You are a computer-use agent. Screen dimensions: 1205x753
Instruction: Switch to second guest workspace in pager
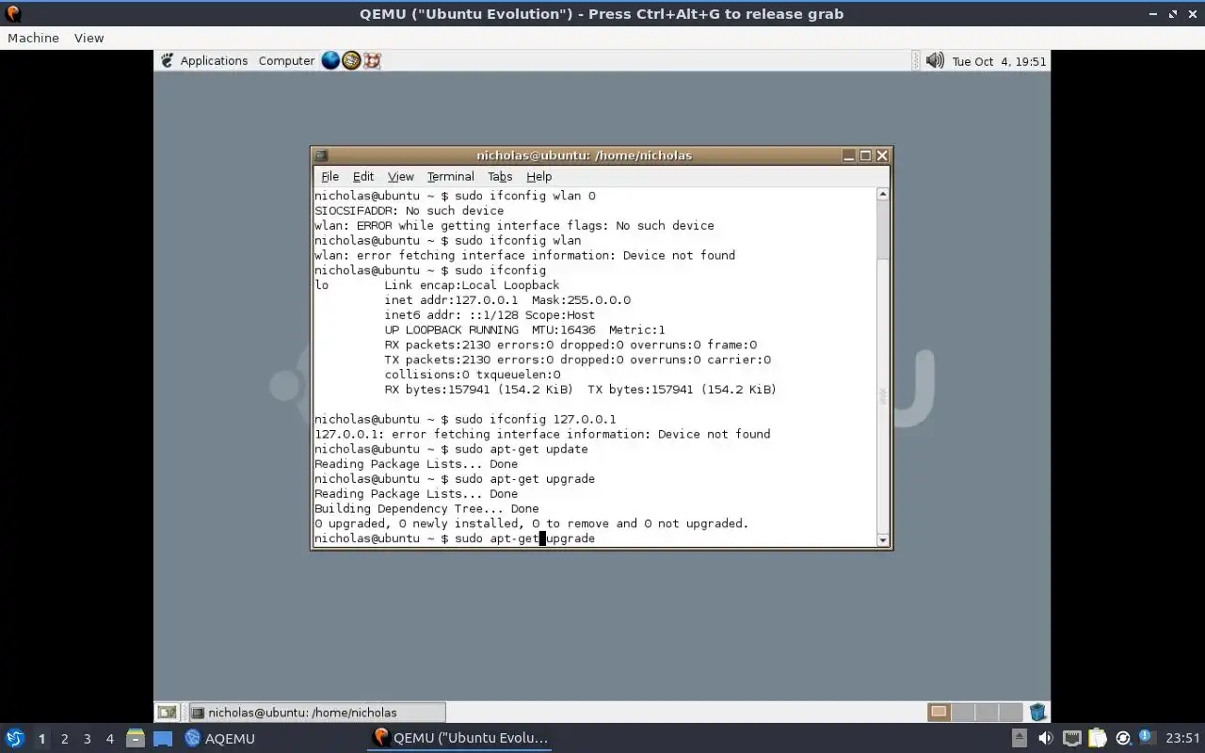coord(963,713)
